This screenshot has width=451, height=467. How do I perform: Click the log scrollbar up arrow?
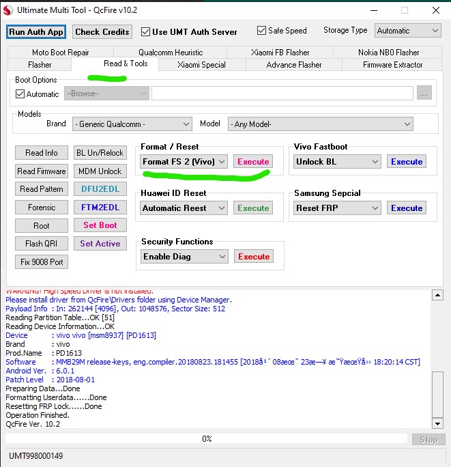[x=437, y=295]
